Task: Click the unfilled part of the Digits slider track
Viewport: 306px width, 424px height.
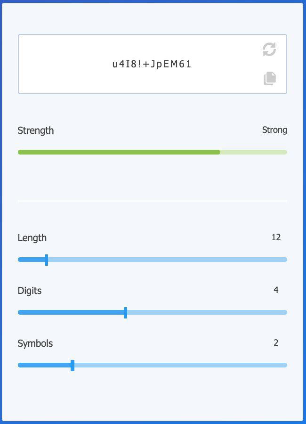Action: tap(206, 312)
